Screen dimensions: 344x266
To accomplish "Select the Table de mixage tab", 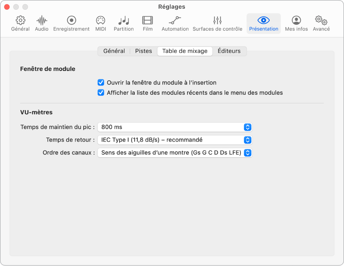I will 185,51.
